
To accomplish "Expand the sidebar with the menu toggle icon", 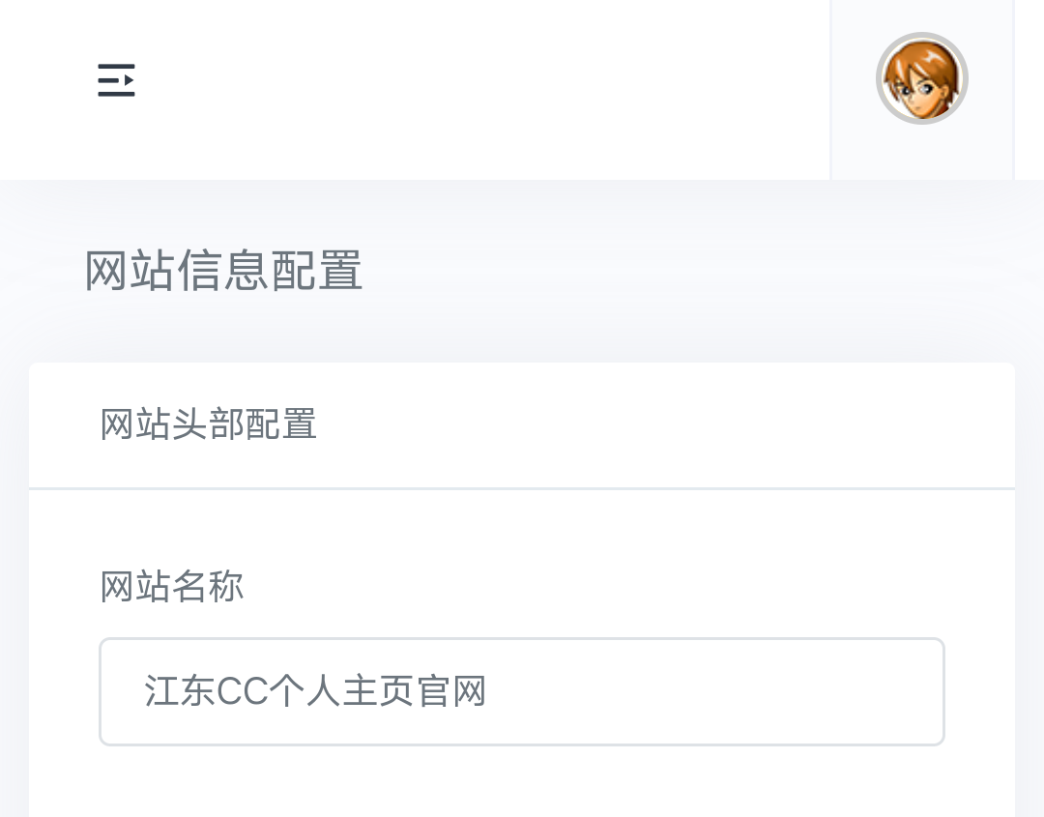I will (x=116, y=80).
